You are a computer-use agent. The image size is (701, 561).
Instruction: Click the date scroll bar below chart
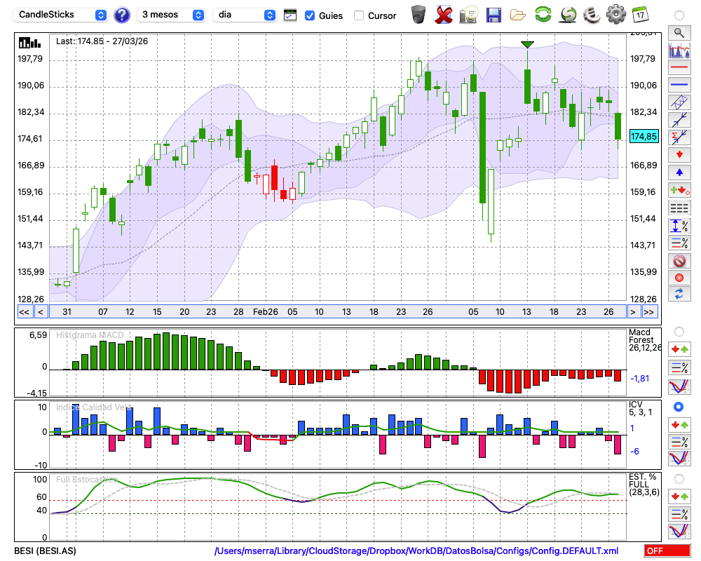point(338,312)
